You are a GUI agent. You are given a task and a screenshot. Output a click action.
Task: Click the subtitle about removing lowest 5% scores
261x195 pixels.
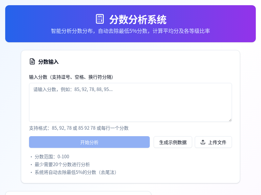coord(130,31)
